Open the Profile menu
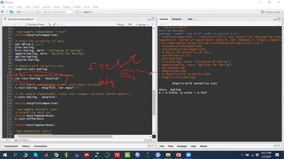 tap(77, 7)
